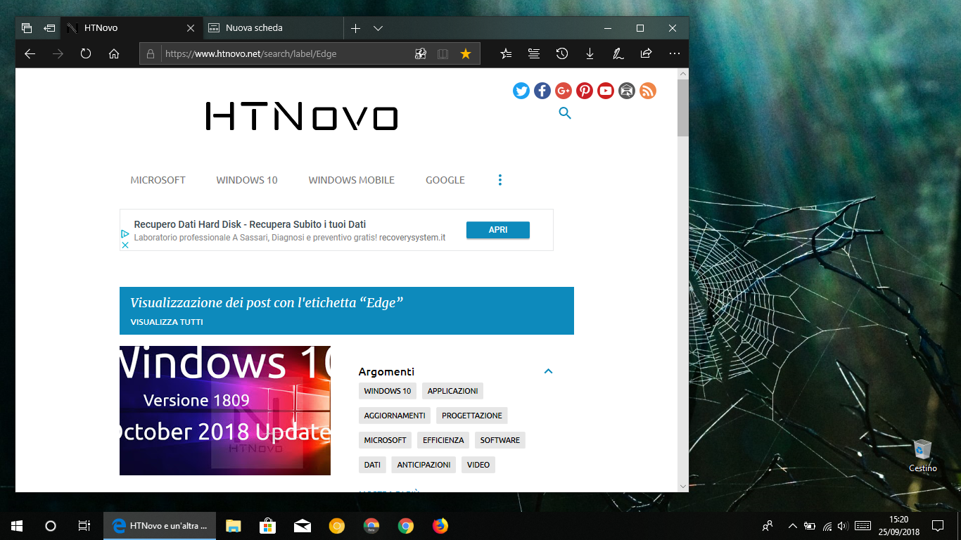The height and width of the screenshot is (540, 961).
Task: Set these tabs aside in Edge
Action: tap(49, 28)
